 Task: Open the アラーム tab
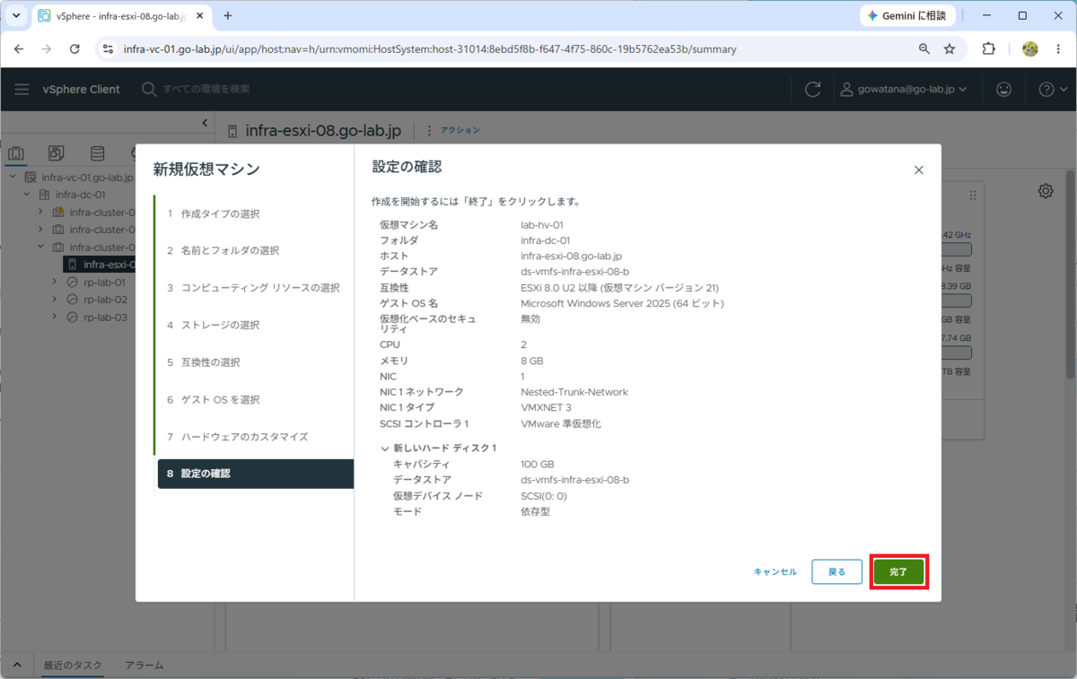tap(144, 666)
